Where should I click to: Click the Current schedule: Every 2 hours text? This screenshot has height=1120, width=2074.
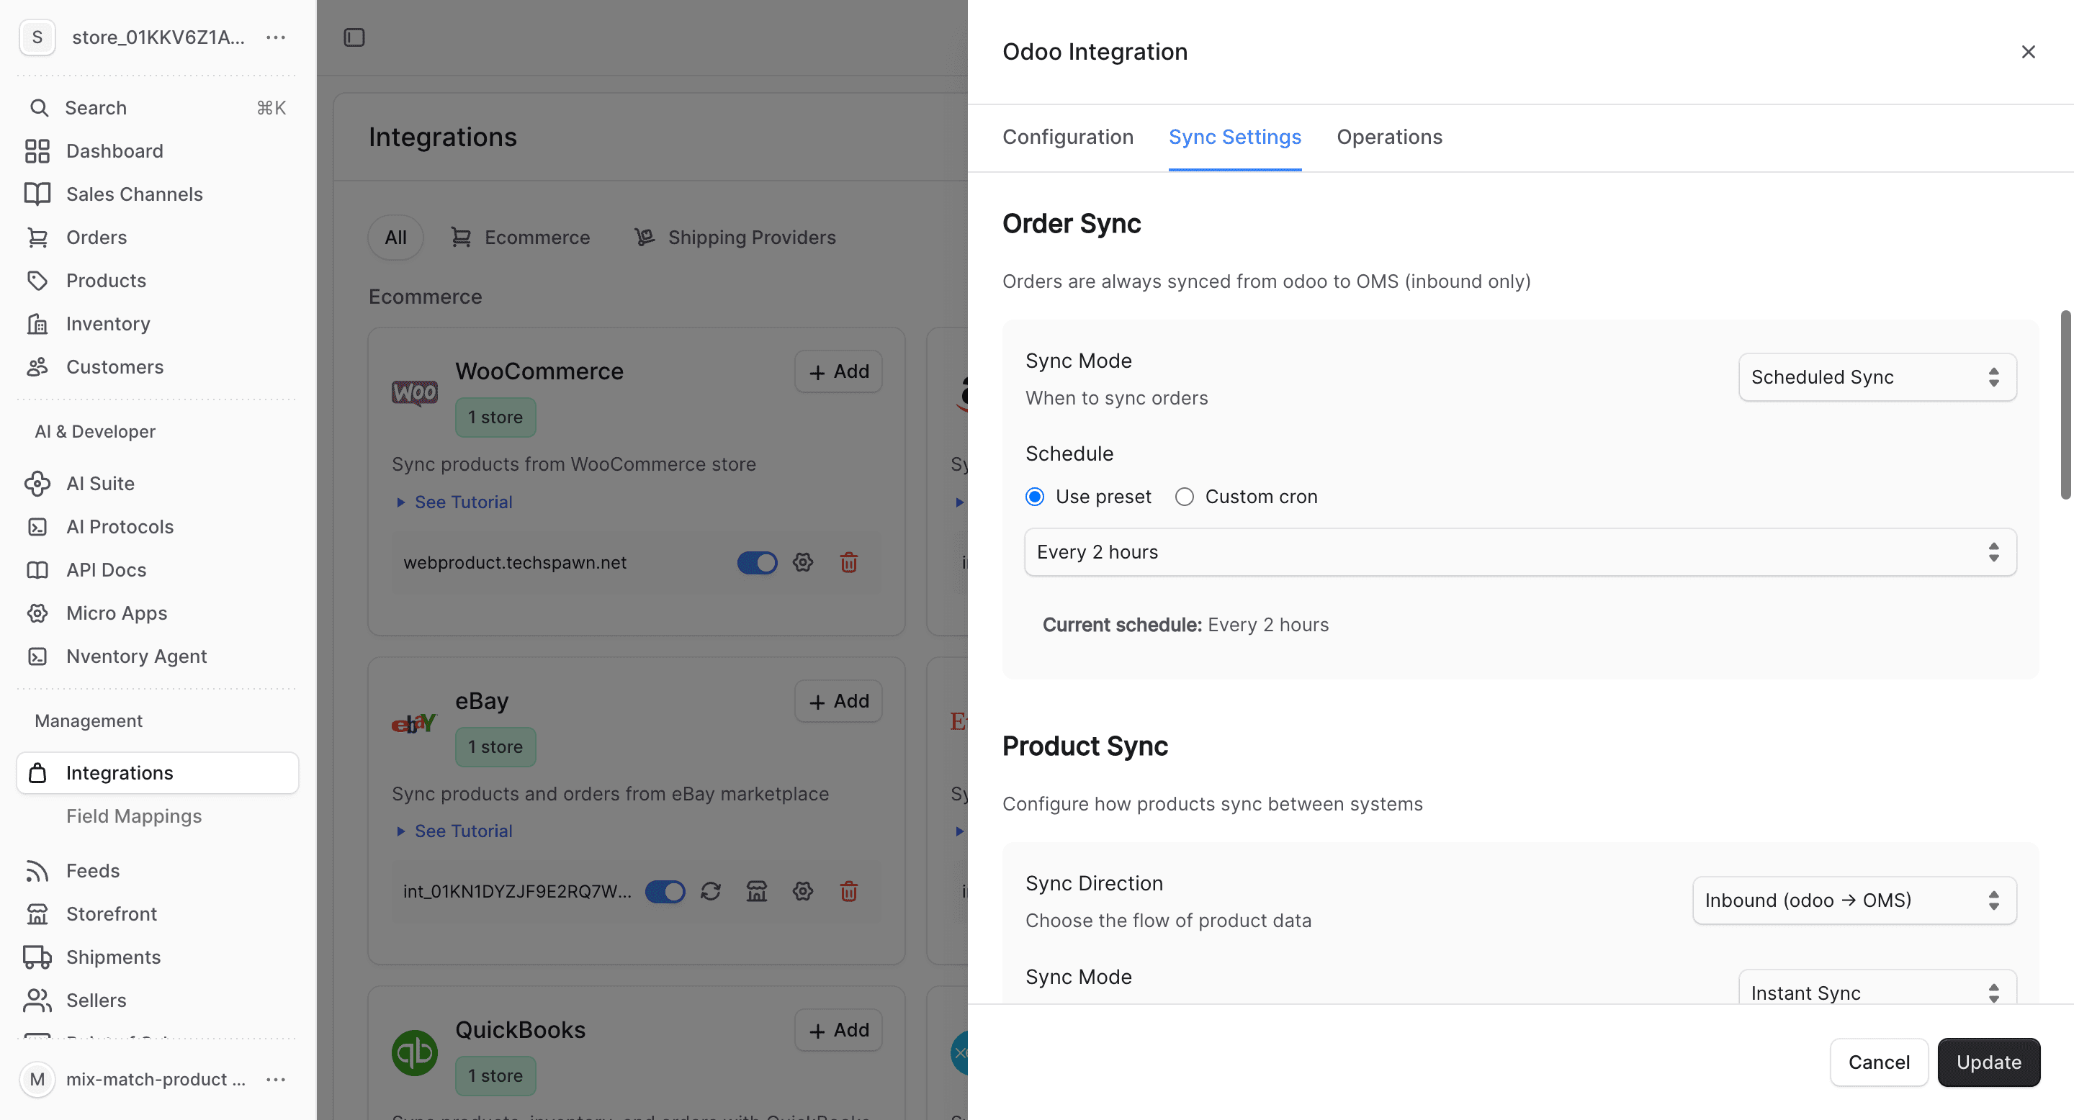click(1185, 626)
